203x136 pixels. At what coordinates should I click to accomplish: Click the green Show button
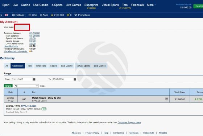(x=8, y=86)
